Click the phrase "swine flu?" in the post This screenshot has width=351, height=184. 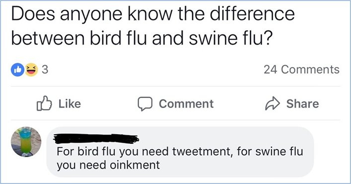(231, 38)
